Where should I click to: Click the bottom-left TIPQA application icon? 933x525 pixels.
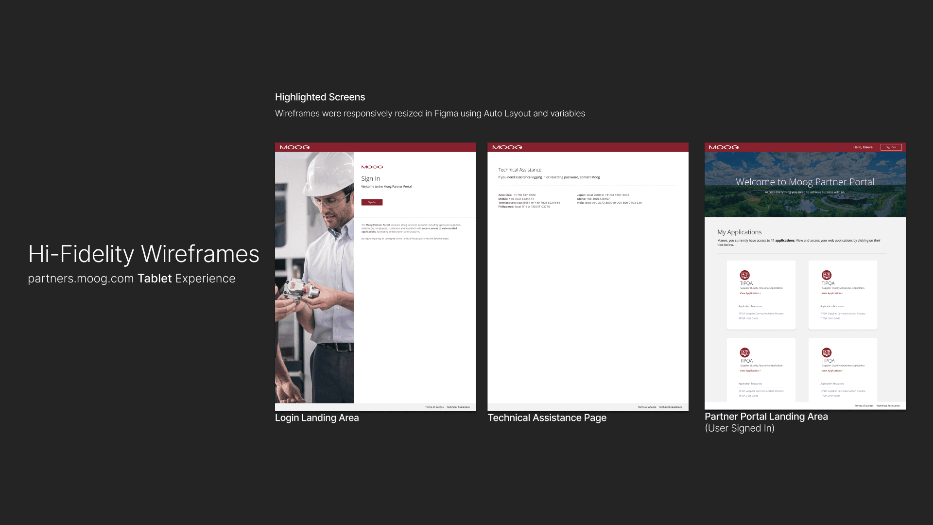(744, 352)
